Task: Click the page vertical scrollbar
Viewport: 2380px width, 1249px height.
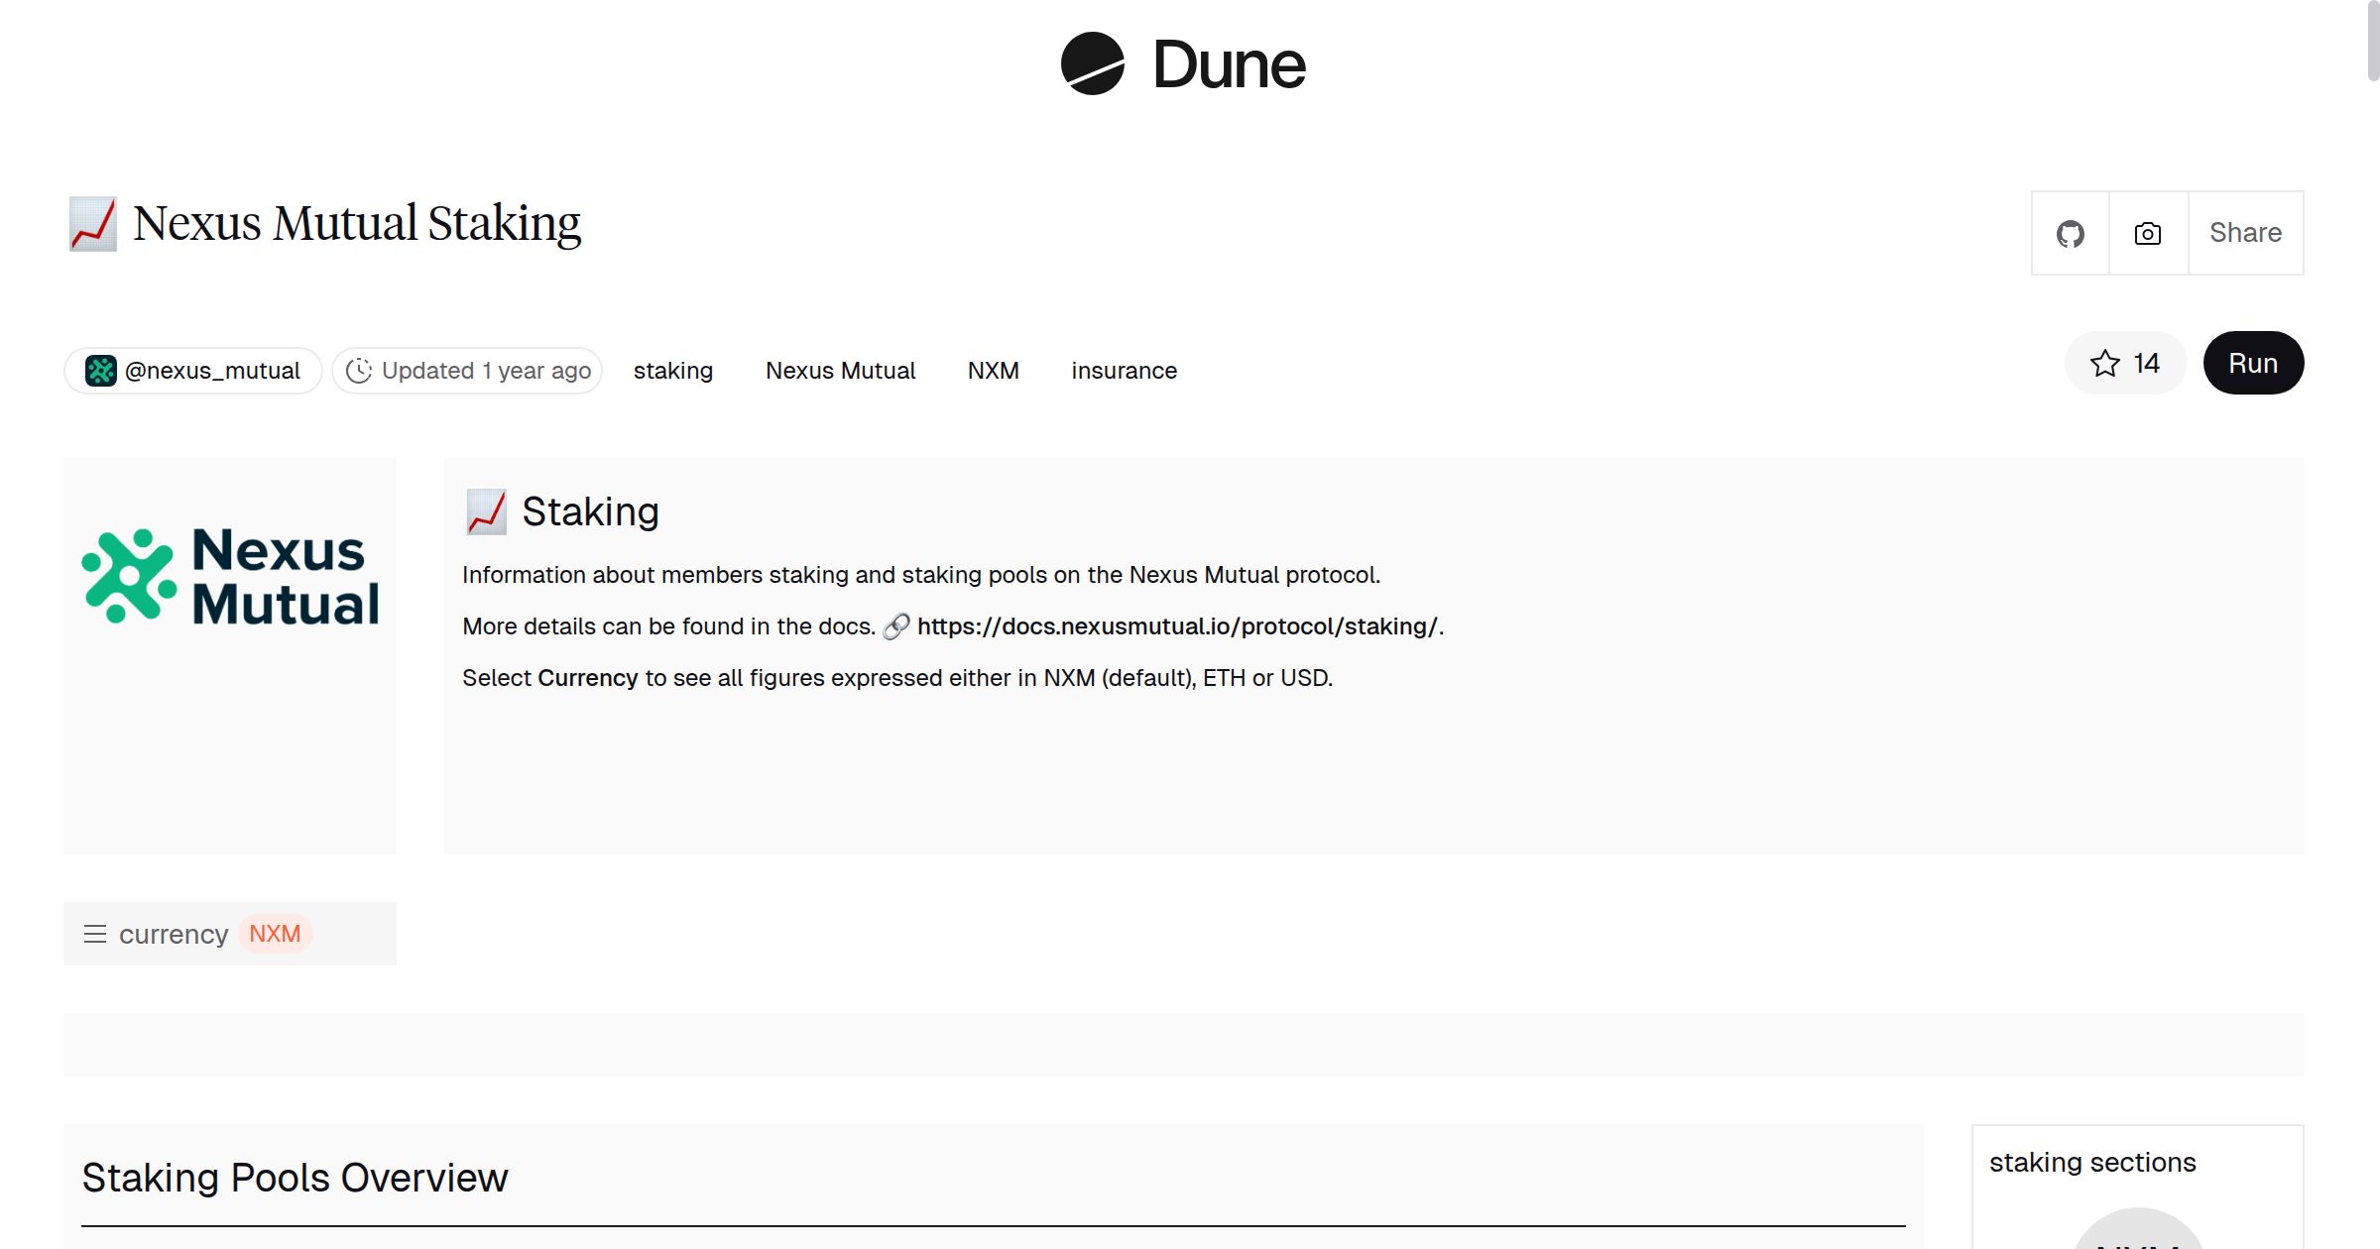Action: point(2372,42)
